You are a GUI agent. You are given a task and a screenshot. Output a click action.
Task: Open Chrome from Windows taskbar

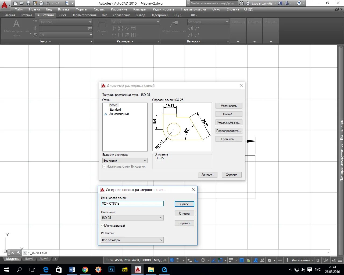click(x=85, y=270)
